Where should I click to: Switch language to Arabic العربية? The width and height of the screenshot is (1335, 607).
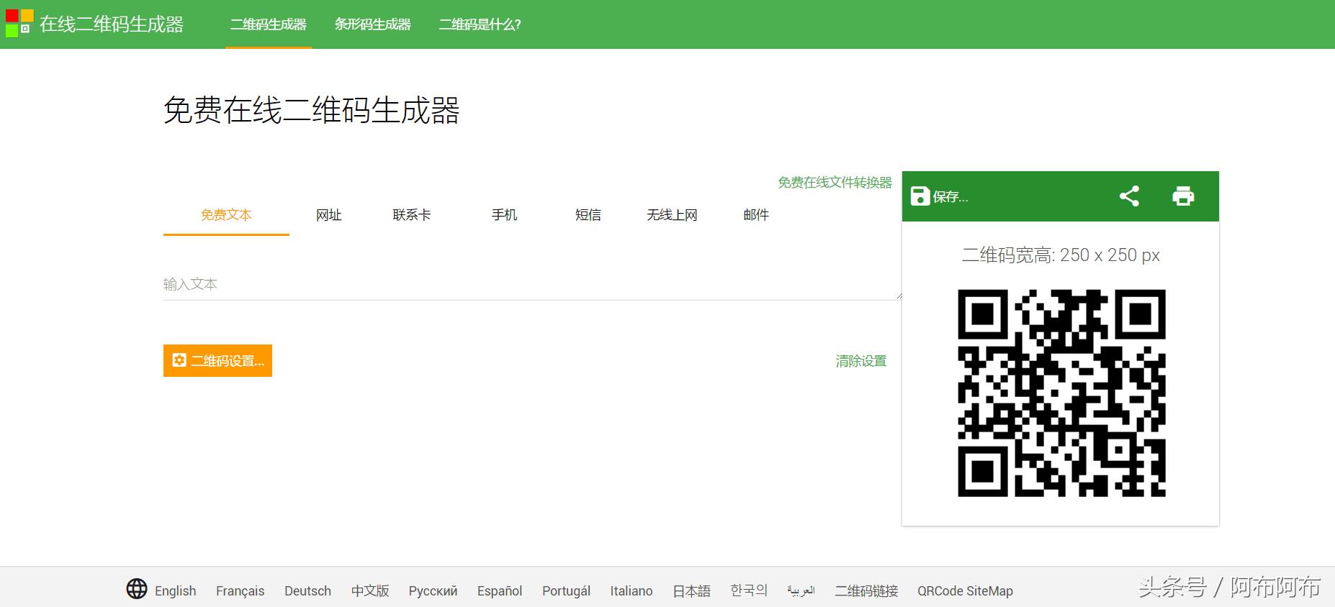[x=801, y=590]
